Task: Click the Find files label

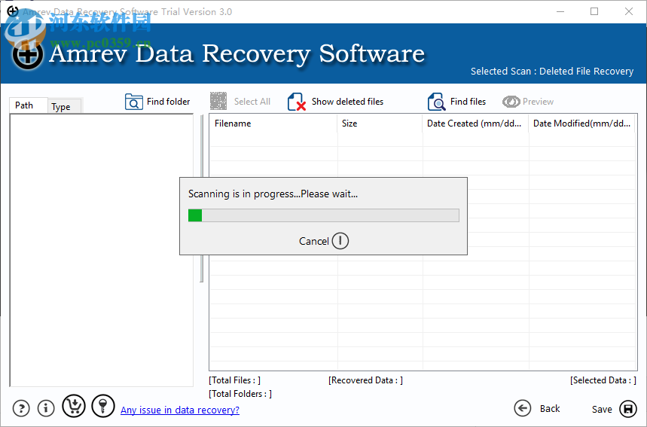Action: tap(468, 102)
